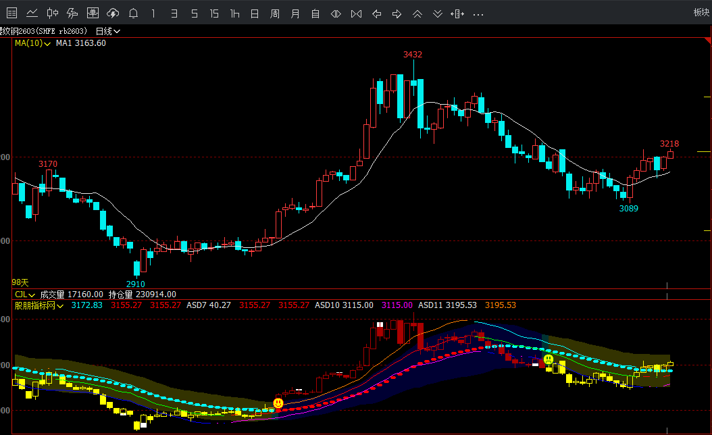Image resolution: width=712 pixels, height=435 pixels.
Task: Click the double up chevron icon
Action: click(x=417, y=14)
